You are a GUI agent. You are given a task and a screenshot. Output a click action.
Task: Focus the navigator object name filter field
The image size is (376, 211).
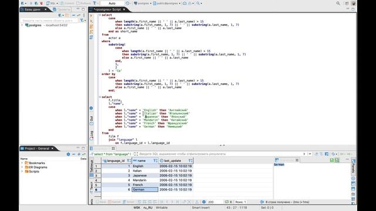pyautogui.click(x=49, y=21)
